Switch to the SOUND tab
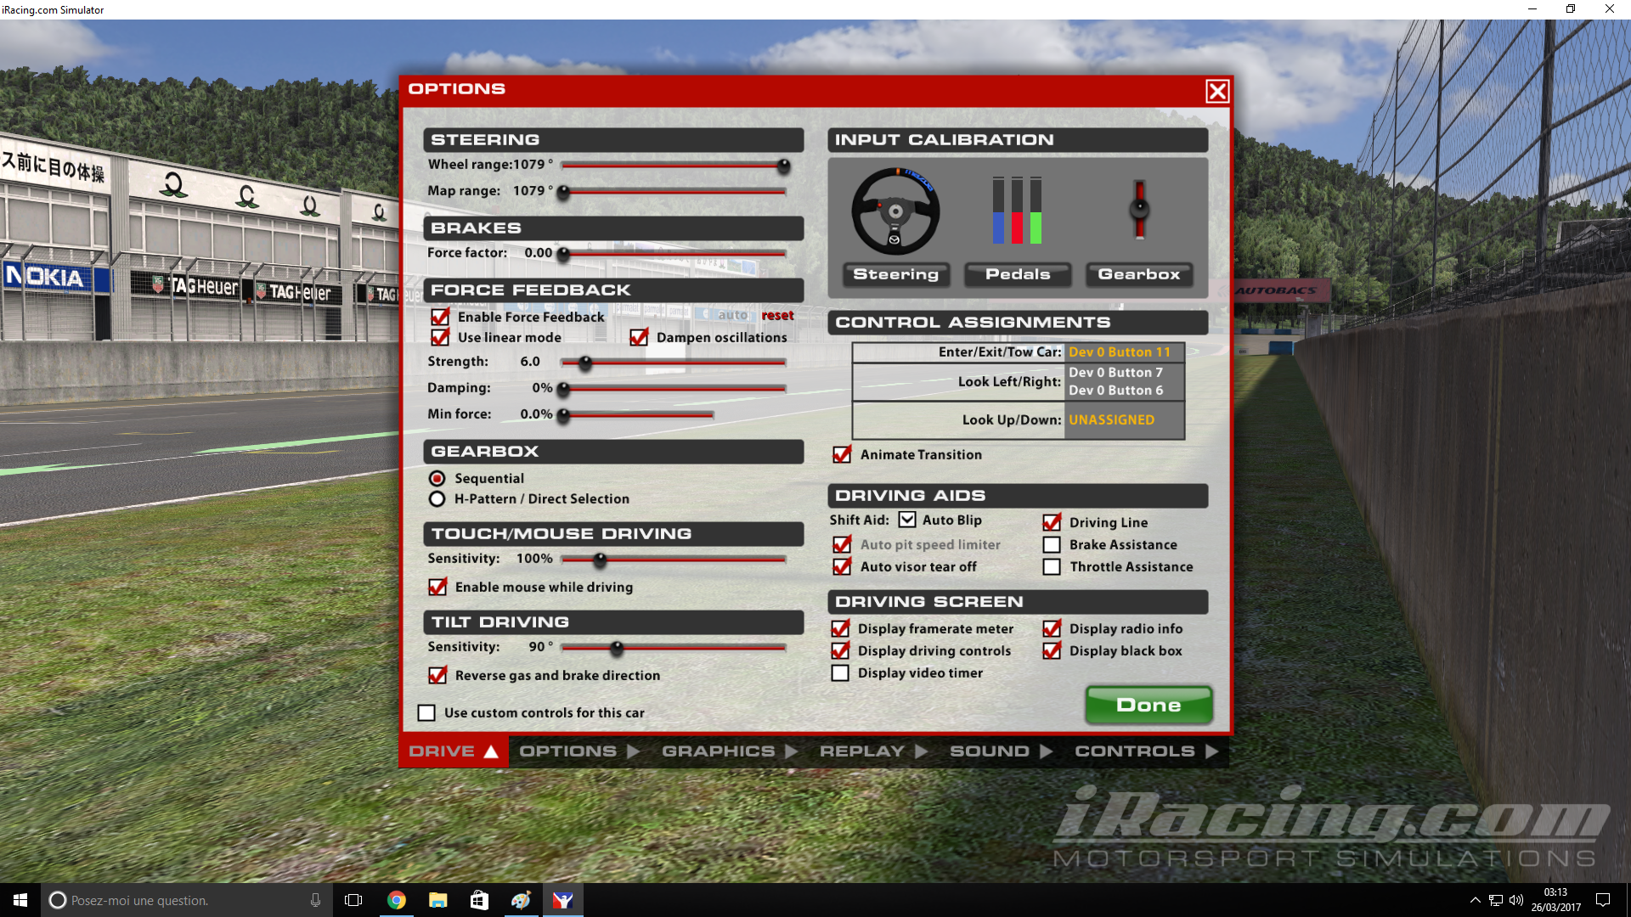Viewport: 1631px width, 917px height. [x=1001, y=751]
